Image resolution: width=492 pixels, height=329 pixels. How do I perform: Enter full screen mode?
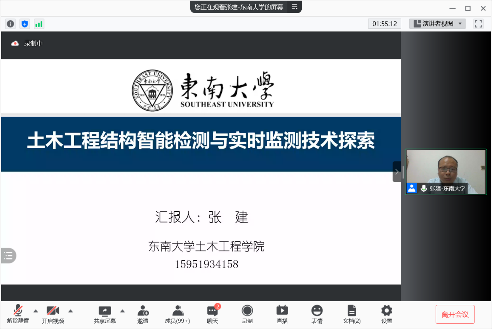pos(478,24)
